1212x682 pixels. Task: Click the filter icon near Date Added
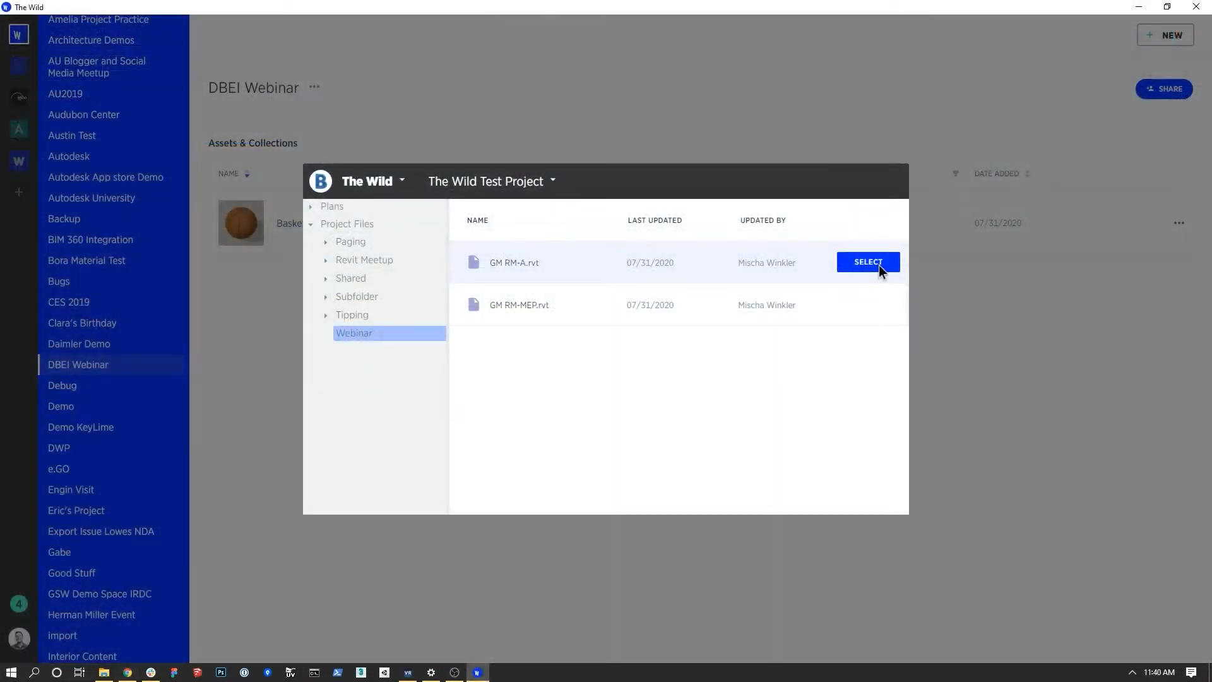pyautogui.click(x=955, y=174)
